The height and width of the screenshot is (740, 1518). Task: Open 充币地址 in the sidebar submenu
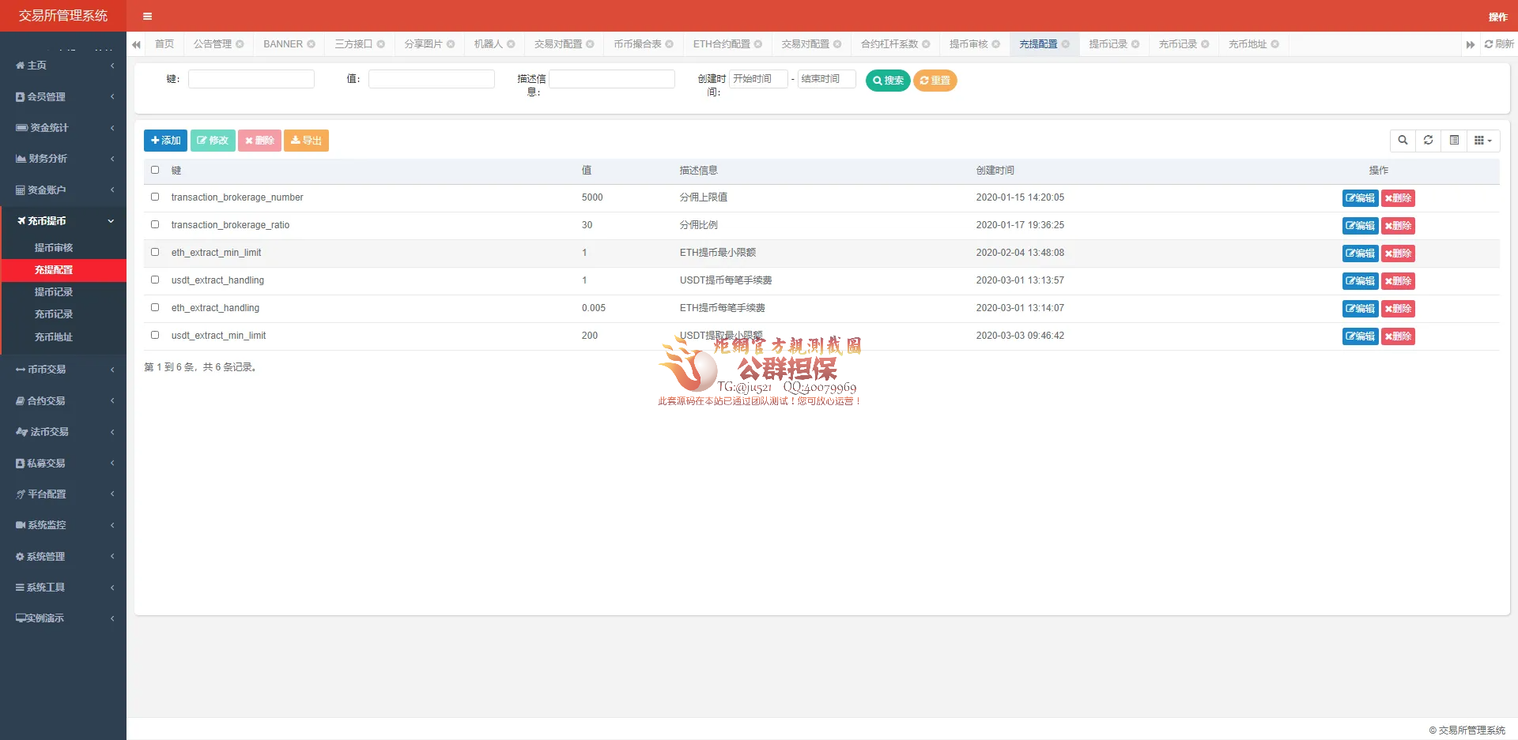[54, 337]
